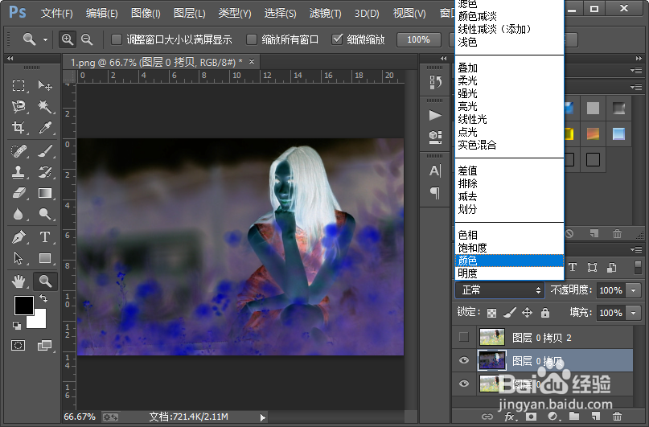
Task: Click Zoom Out mode in options bar
Action: (87, 39)
